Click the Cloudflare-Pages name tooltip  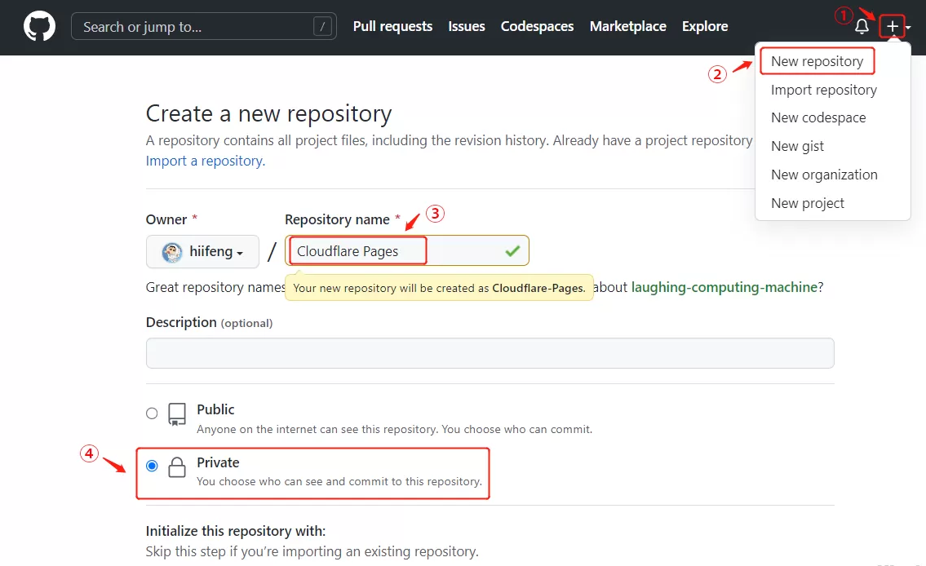439,288
